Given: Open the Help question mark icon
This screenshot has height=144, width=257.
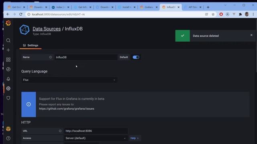Looking at the screenshot, I should pos(8,138).
